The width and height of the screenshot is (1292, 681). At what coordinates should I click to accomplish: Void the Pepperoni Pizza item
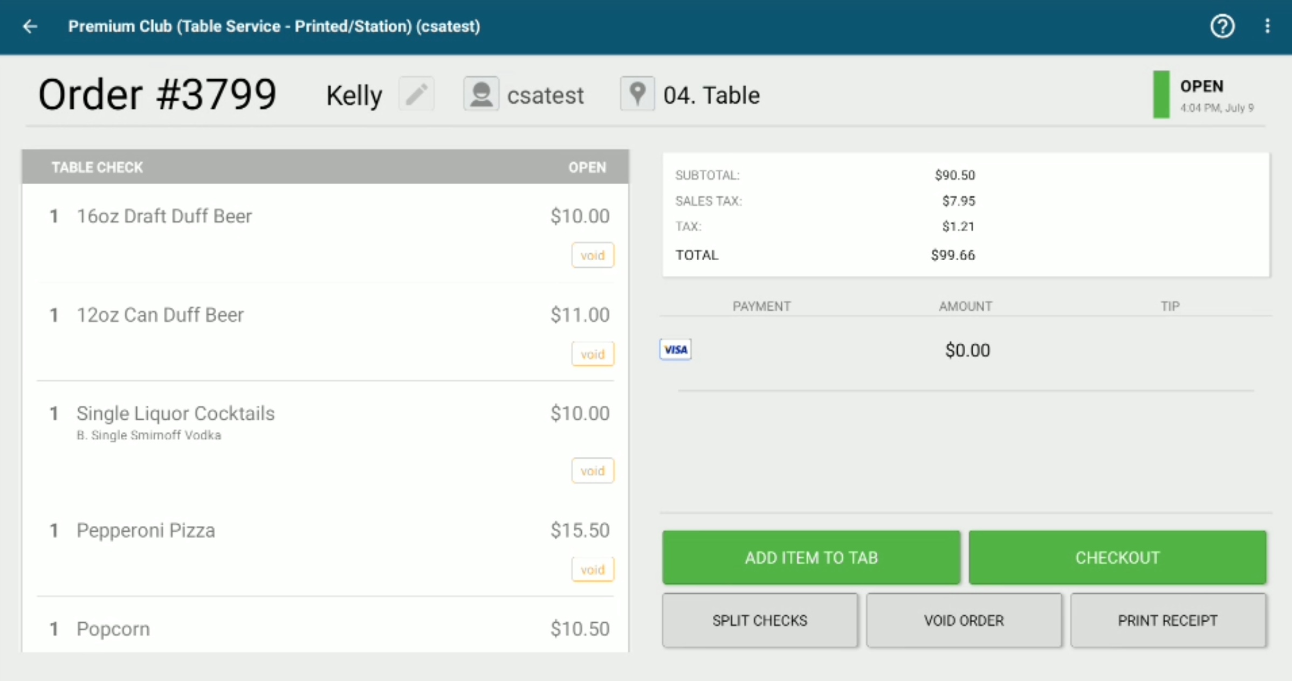coord(593,569)
